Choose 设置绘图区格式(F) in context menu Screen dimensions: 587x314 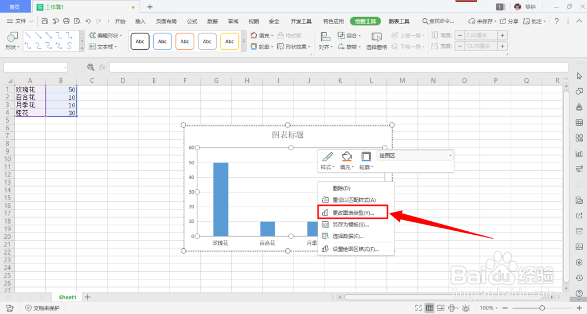point(356,249)
